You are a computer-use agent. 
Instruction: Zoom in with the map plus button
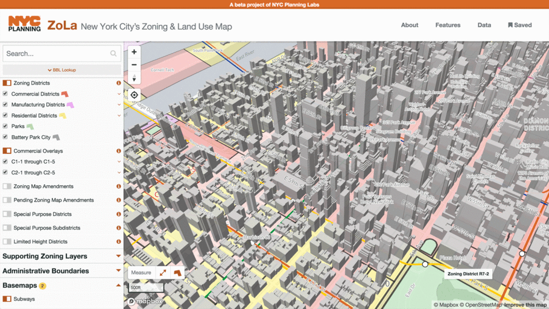click(x=134, y=52)
